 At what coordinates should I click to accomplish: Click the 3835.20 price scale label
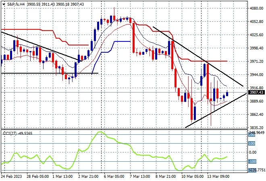256,128
